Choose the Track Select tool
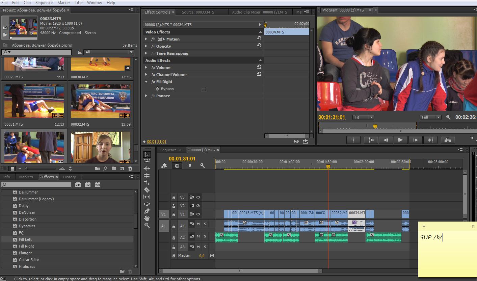 [147, 161]
